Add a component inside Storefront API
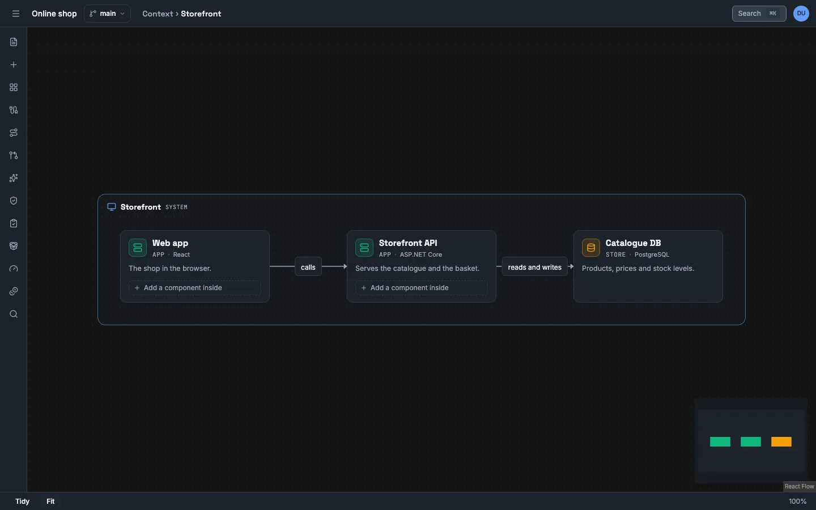 click(x=422, y=288)
